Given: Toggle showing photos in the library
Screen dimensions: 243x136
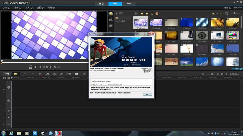Looking at the screenshot, I should (x=147, y=14).
